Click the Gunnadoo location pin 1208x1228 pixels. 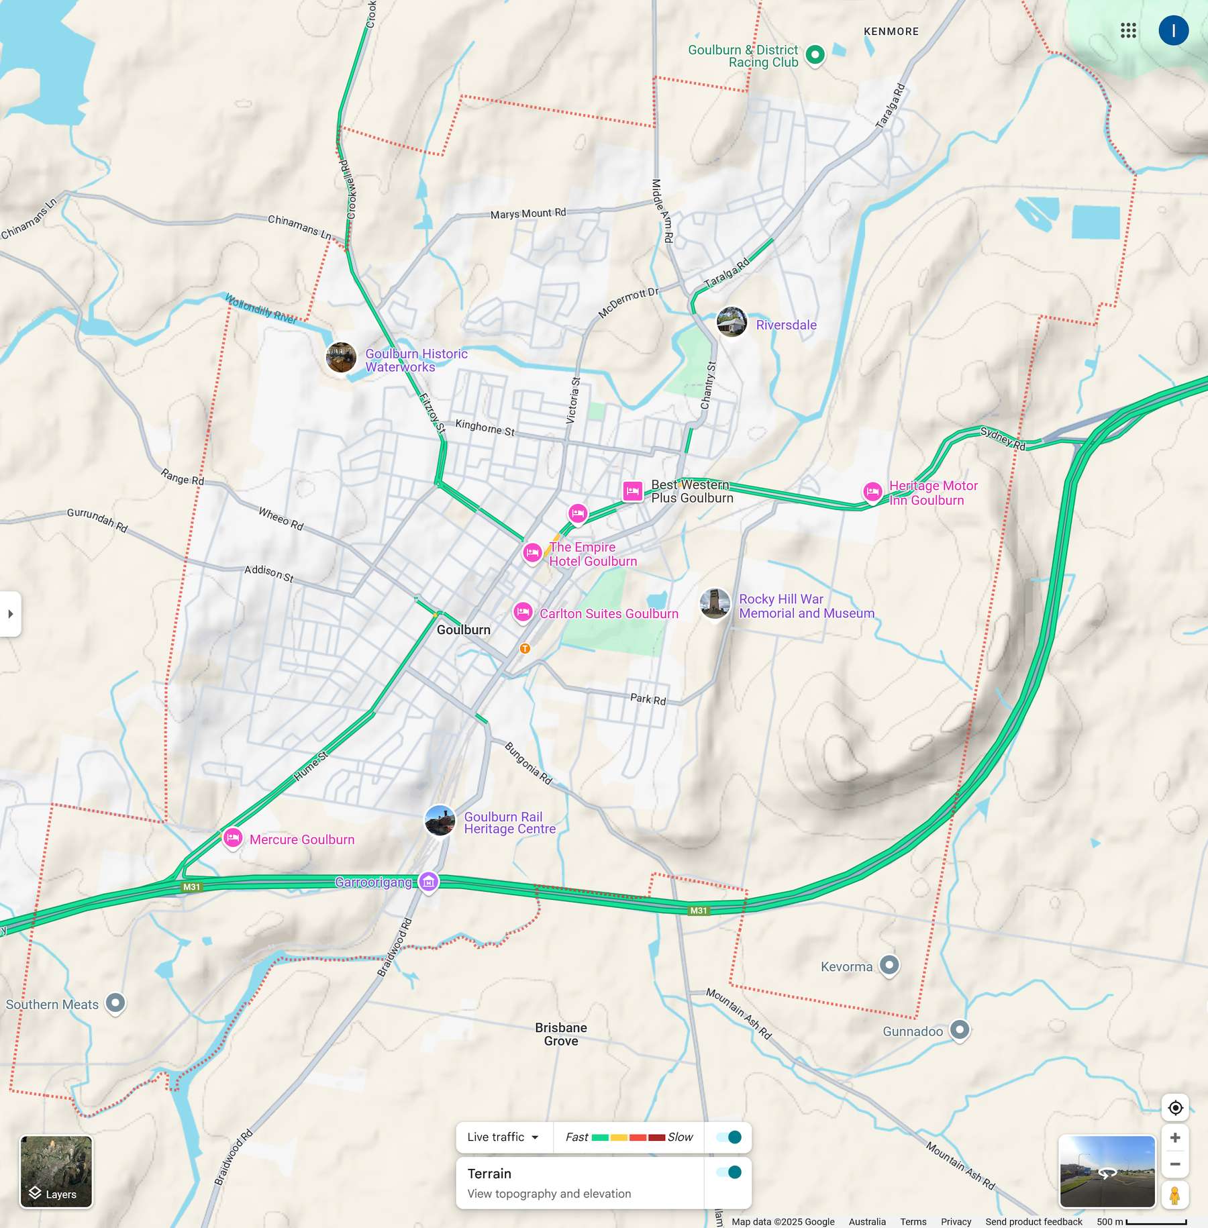pyautogui.click(x=960, y=1030)
